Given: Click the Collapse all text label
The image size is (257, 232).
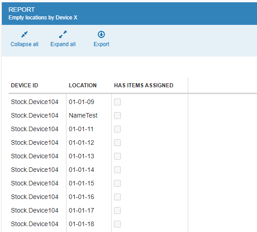Looking at the screenshot, I should click(24, 44).
